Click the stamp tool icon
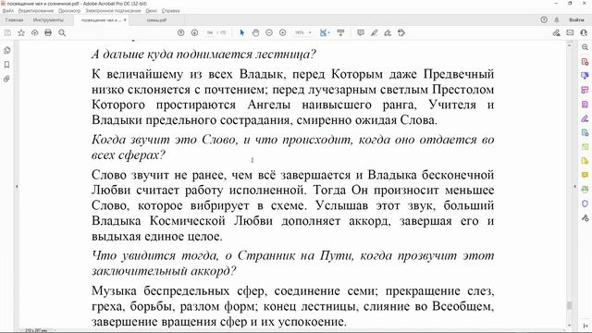592x333 pixels. click(401, 33)
